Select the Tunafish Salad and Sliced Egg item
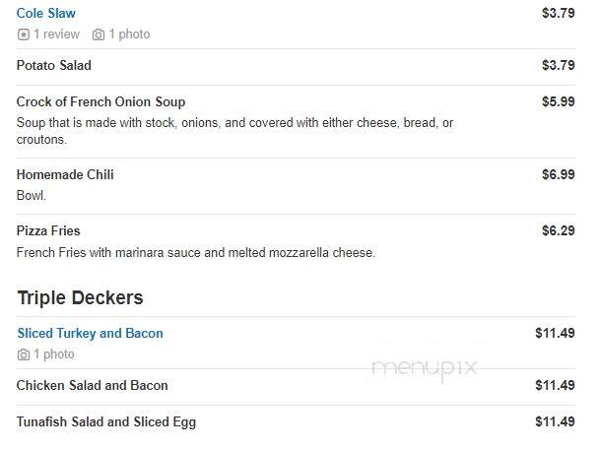 [x=106, y=421]
